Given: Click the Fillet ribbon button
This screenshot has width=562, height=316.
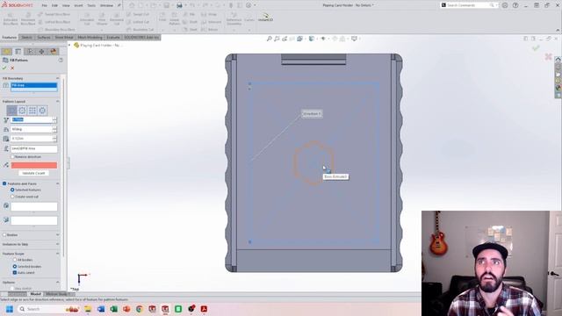Looking at the screenshot, I should (x=162, y=18).
